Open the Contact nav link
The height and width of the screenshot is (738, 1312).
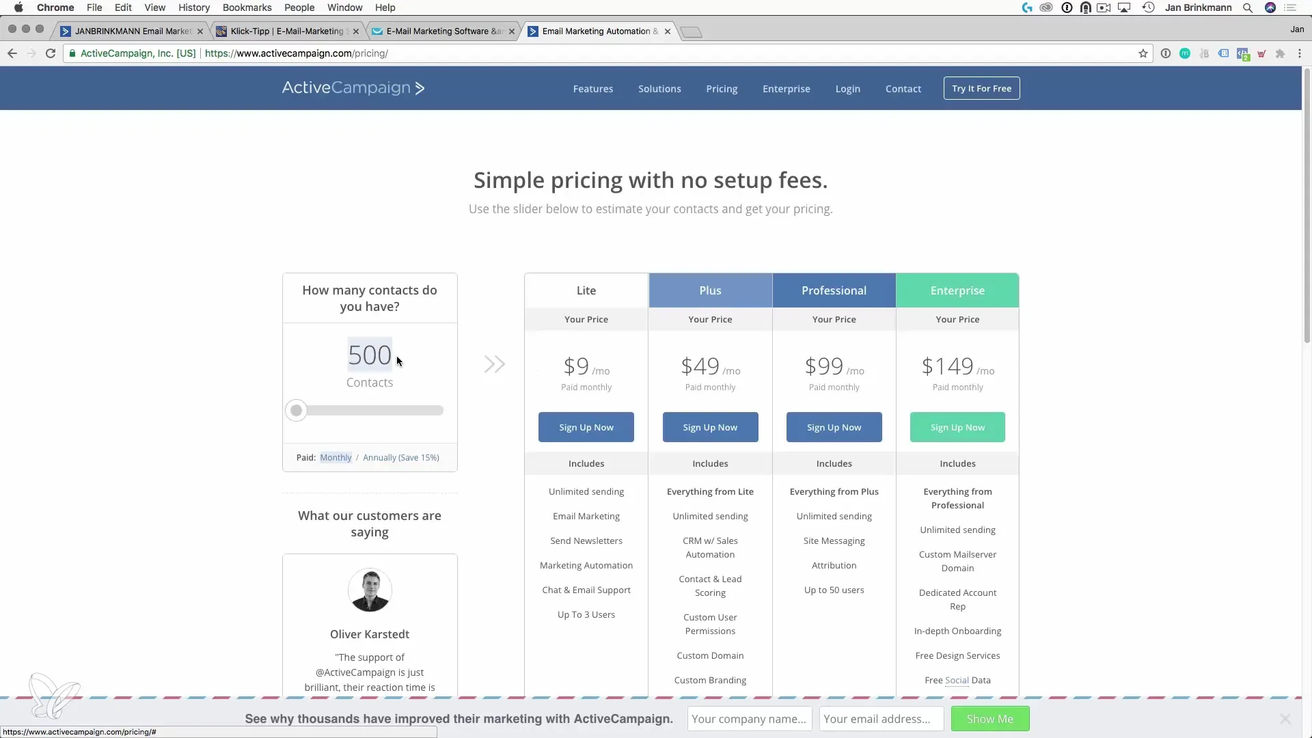point(903,89)
